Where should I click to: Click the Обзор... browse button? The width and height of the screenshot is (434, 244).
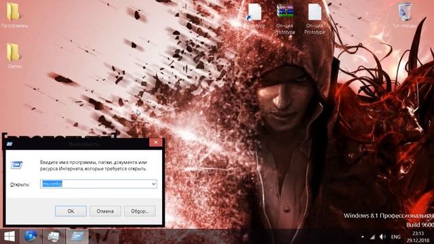140,211
